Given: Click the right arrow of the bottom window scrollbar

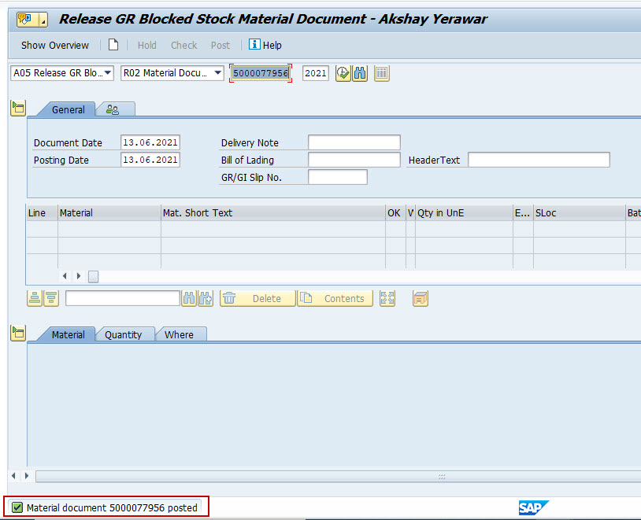Looking at the screenshot, I should point(27,475).
